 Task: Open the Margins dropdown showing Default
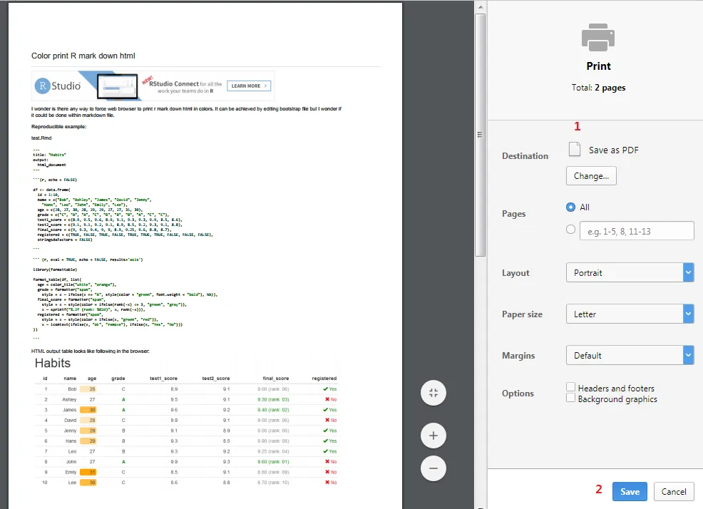(x=630, y=355)
